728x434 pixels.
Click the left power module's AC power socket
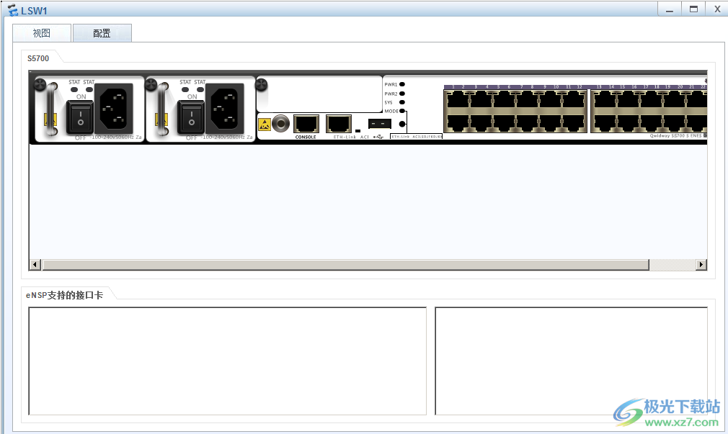pos(114,109)
